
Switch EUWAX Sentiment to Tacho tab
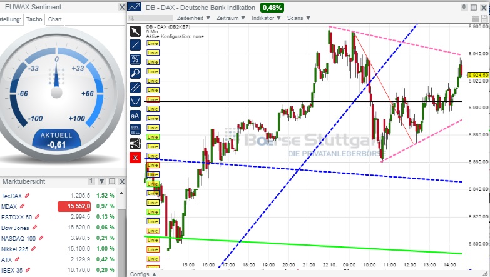pos(34,19)
